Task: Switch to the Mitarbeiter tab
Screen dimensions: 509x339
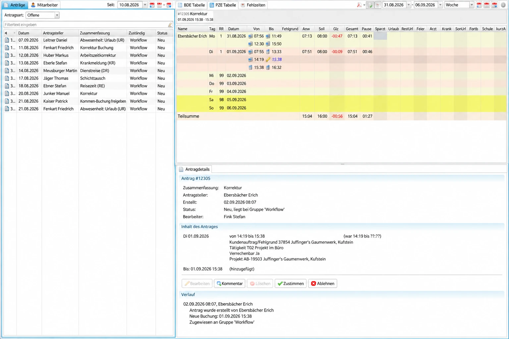Action: pyautogui.click(x=44, y=5)
